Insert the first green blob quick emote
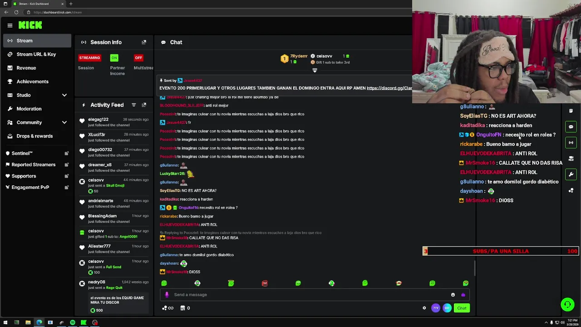 tap(164, 283)
